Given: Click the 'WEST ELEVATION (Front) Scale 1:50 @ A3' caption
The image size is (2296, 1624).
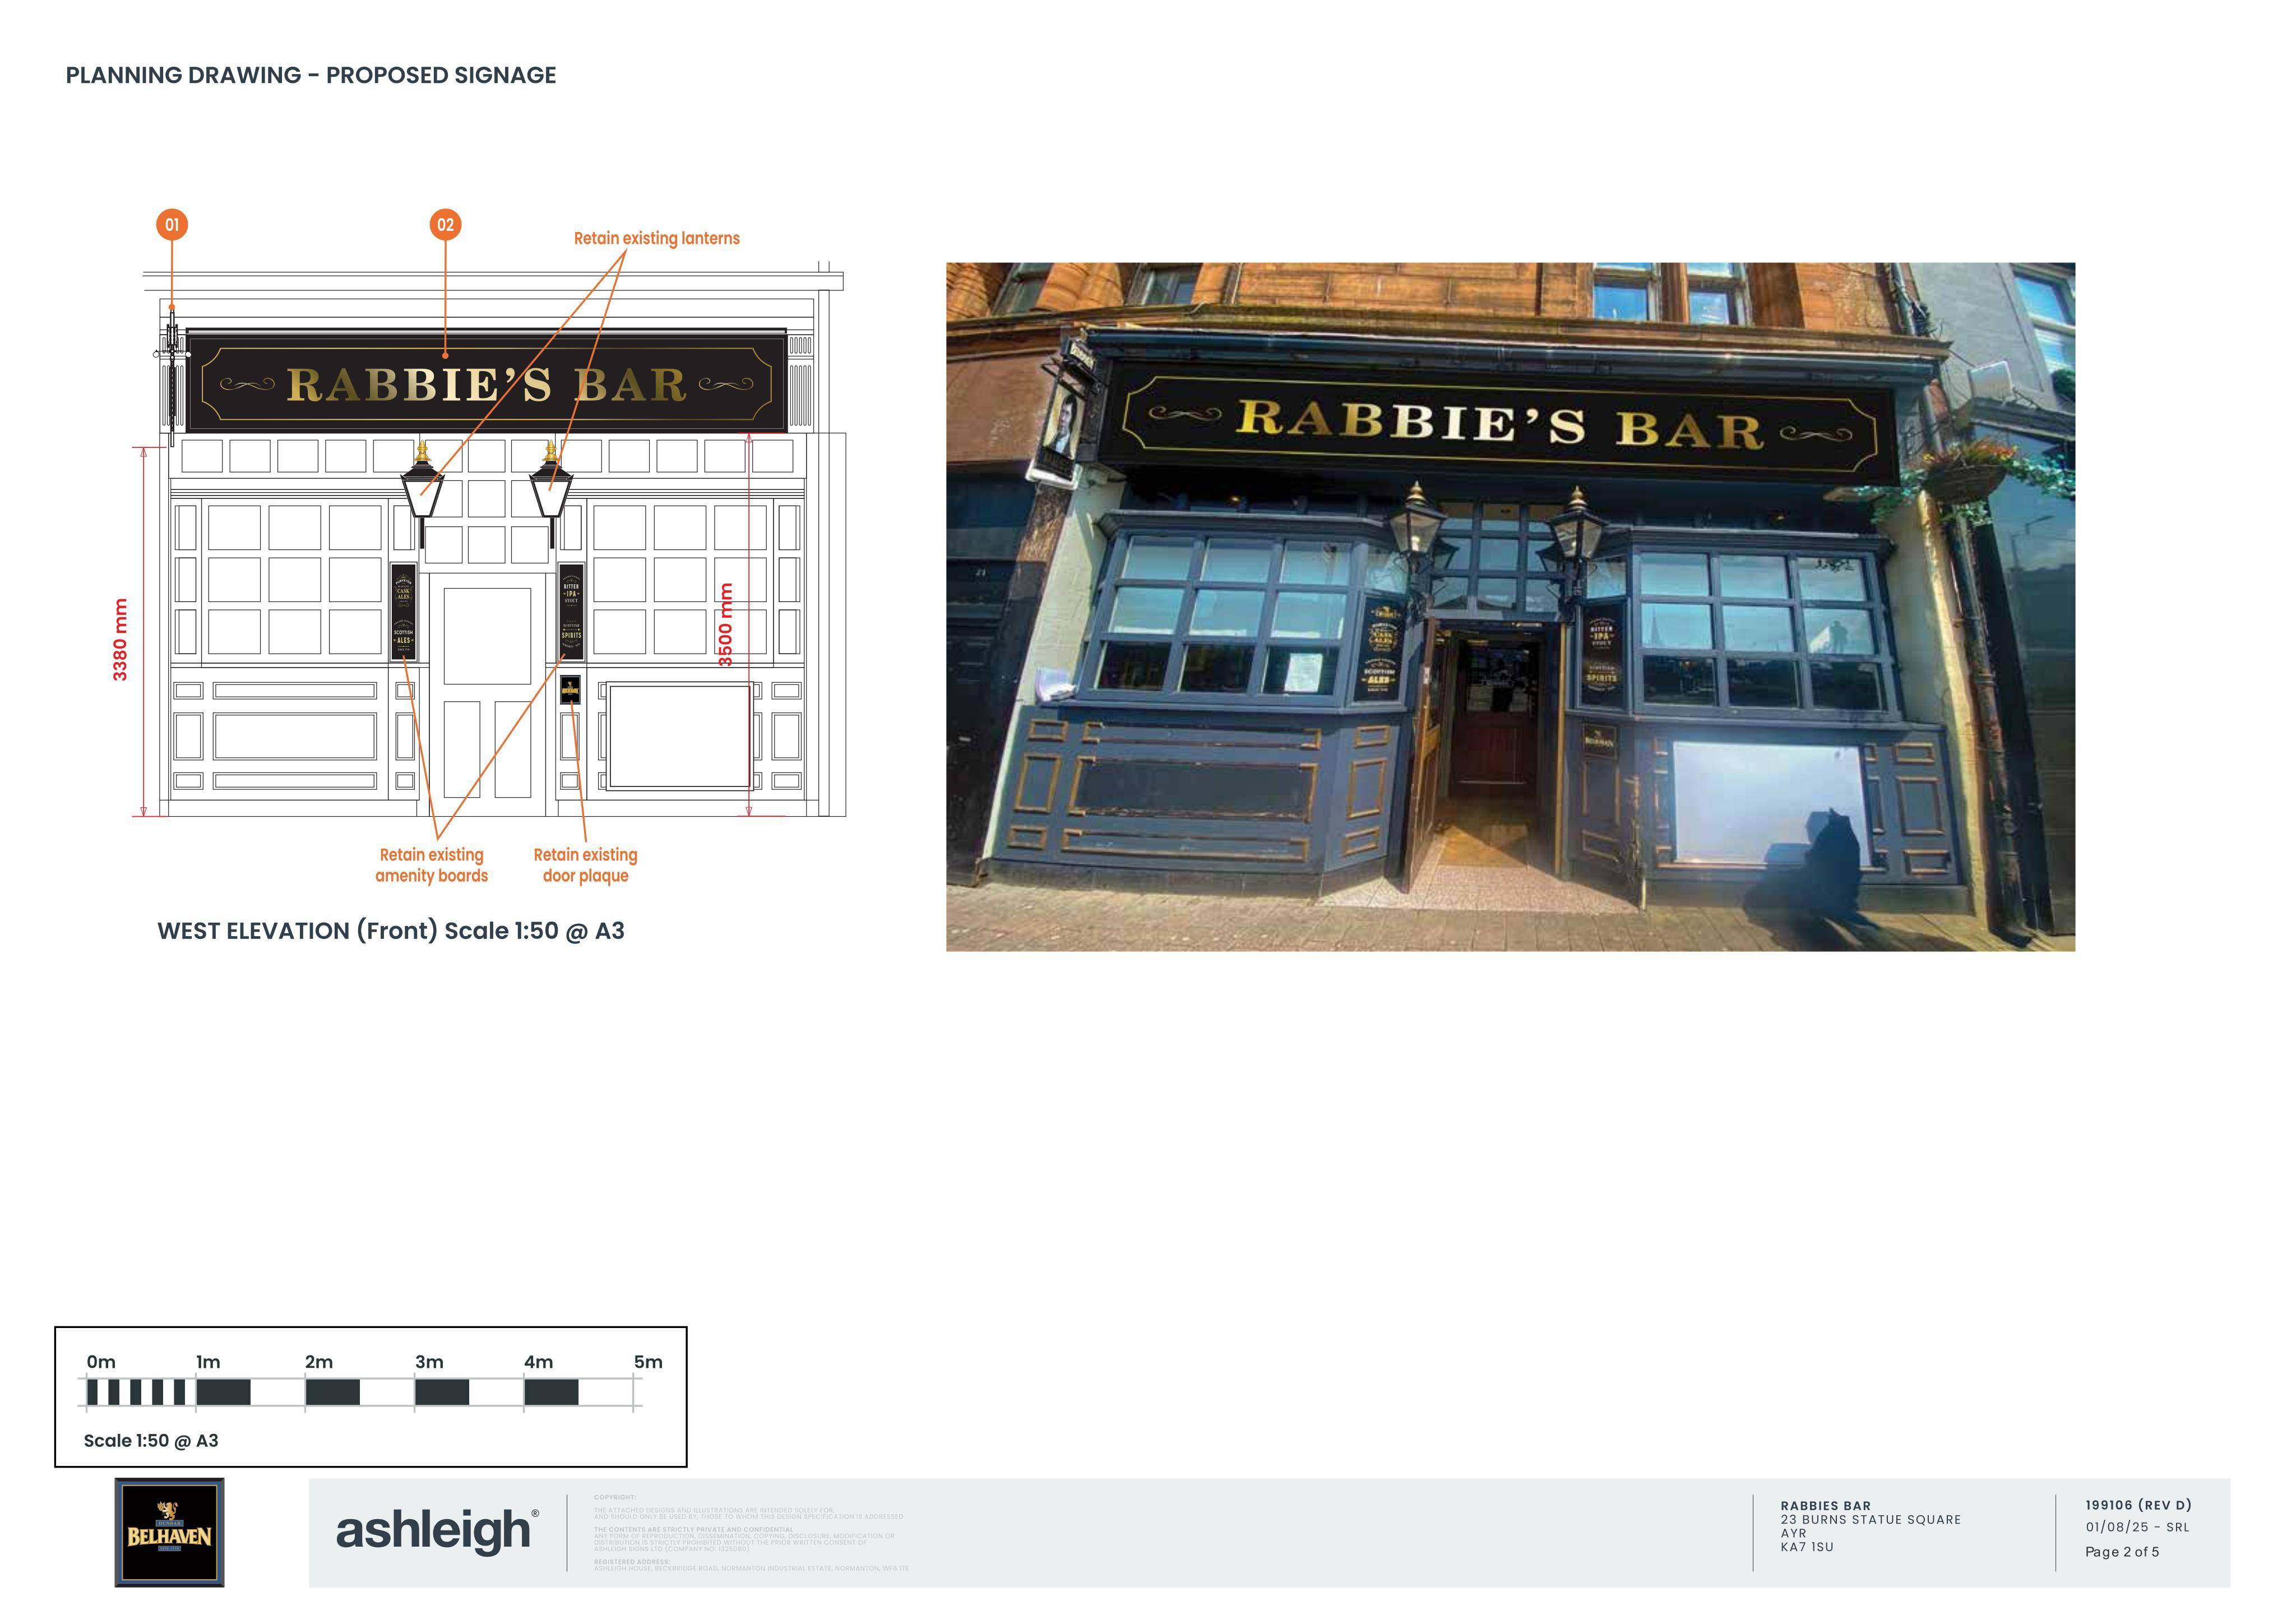Looking at the screenshot, I should 391,931.
